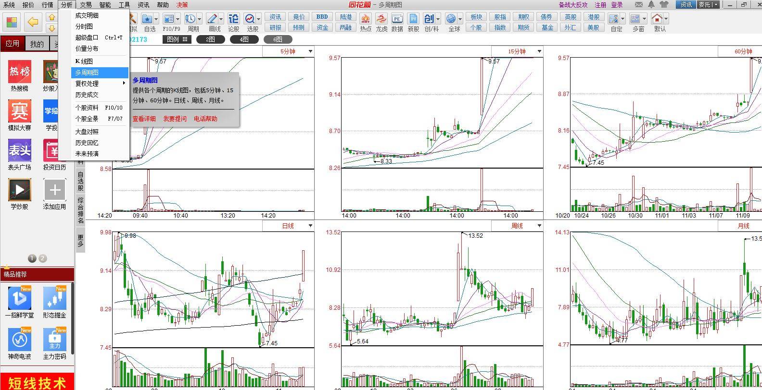Open the 一招鲜学堂 recommendation
Image resolution: width=762 pixels, height=390 pixels.
pyautogui.click(x=20, y=299)
